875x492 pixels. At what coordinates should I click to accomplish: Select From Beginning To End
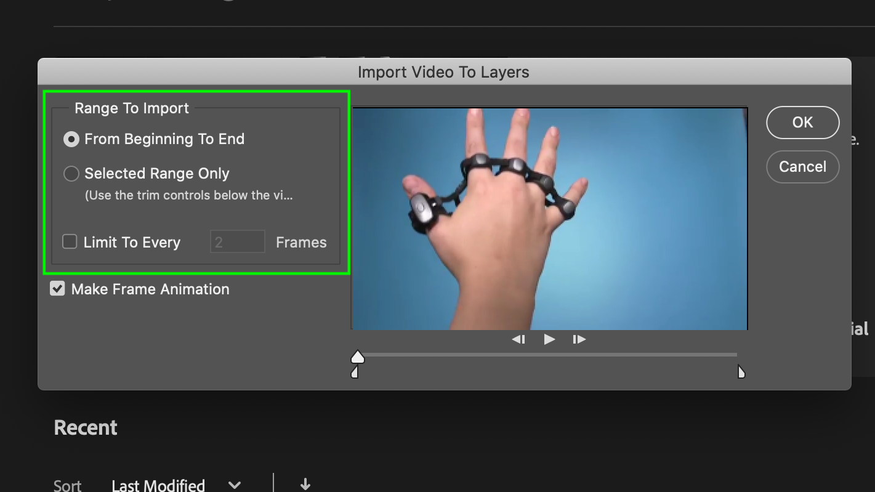click(x=71, y=139)
